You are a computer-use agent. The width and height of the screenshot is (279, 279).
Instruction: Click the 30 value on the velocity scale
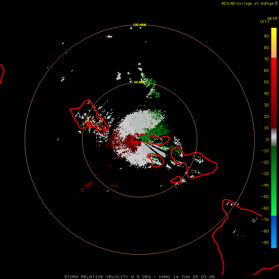(266, 105)
